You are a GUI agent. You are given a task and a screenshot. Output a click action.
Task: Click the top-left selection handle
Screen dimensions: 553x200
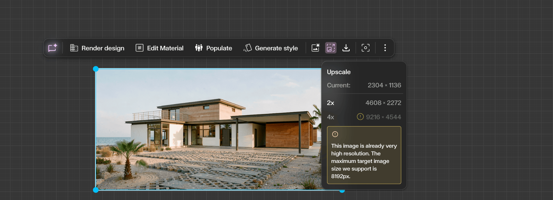(96, 69)
